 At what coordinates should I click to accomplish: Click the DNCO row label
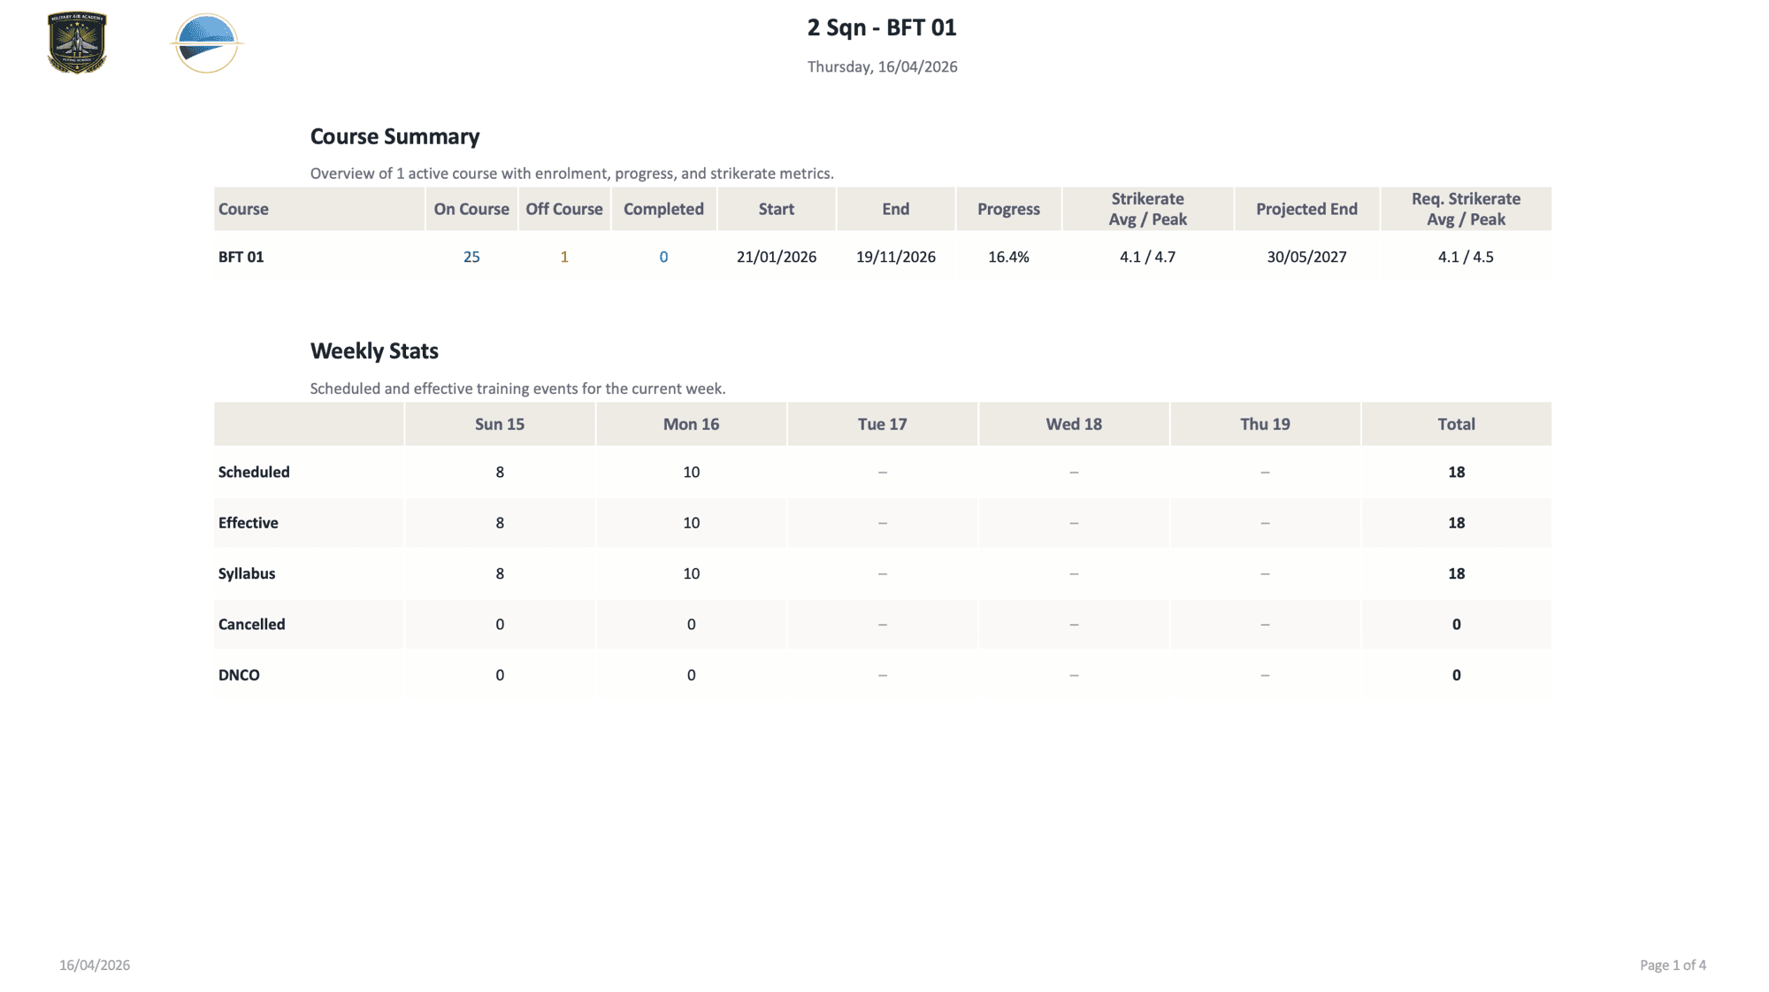point(239,674)
